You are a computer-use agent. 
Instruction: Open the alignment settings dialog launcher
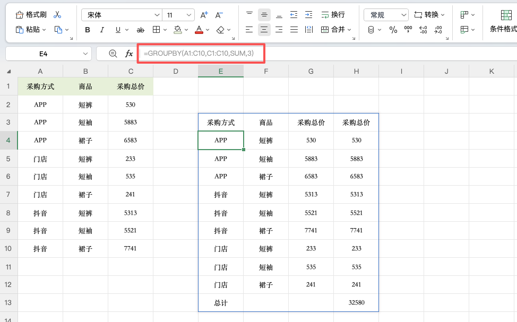click(354, 39)
